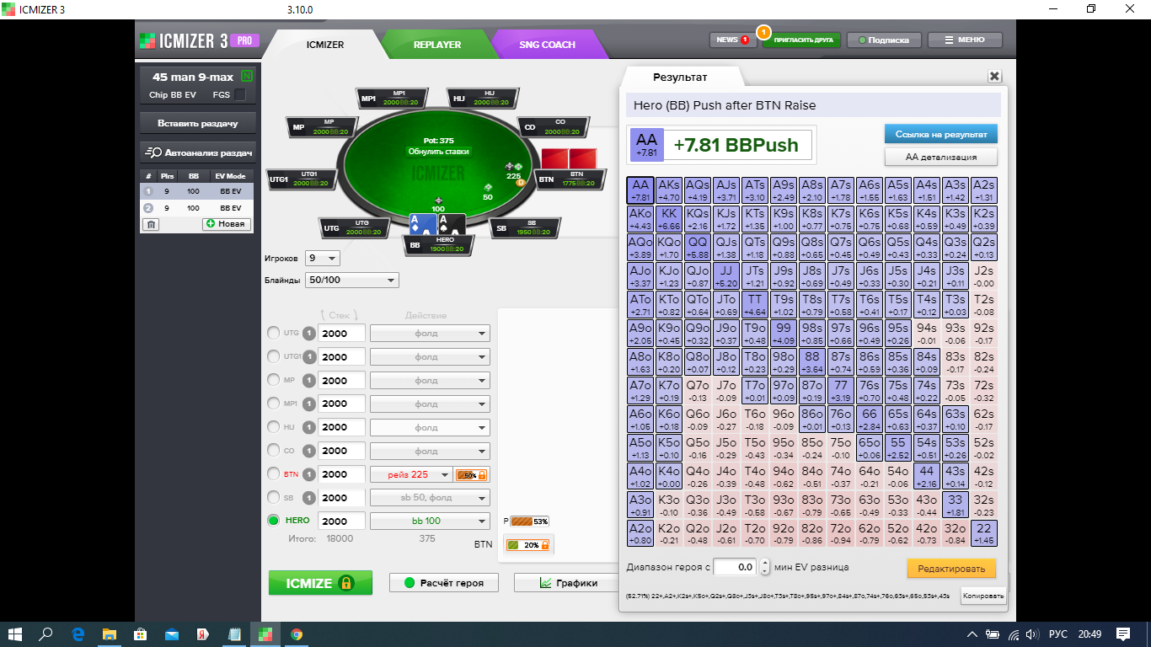Open the notification center in the system tray
Viewport: 1151px width, 647px height.
click(x=1123, y=634)
